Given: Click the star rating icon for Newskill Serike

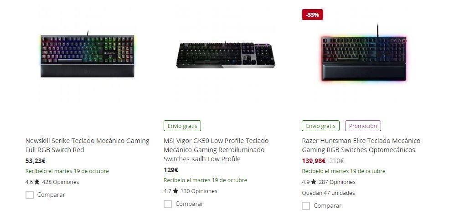Looking at the screenshot, I should click(37, 182).
